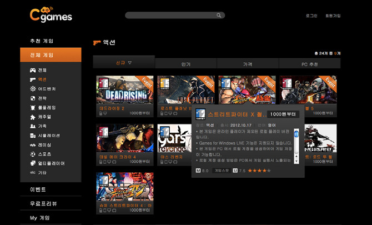
Task: Select the 어드벤처 category label
Action: point(47,89)
